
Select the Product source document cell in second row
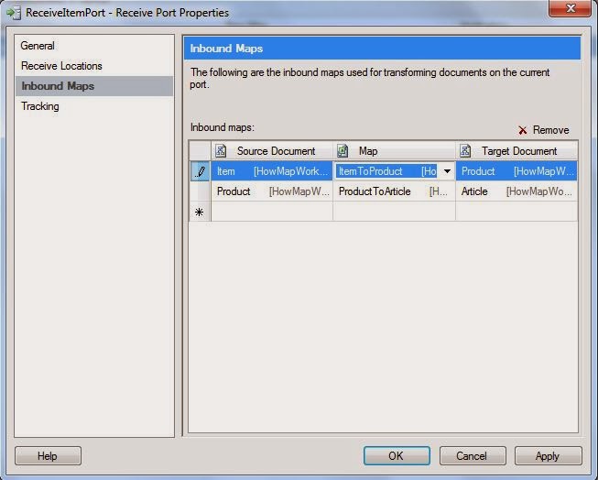pyautogui.click(x=272, y=191)
